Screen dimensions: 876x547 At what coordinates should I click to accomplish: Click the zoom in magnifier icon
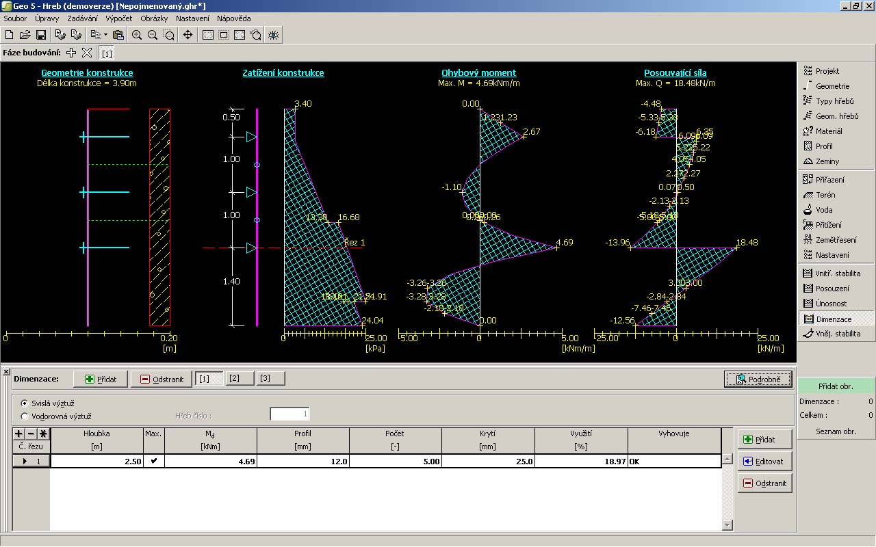(x=137, y=35)
